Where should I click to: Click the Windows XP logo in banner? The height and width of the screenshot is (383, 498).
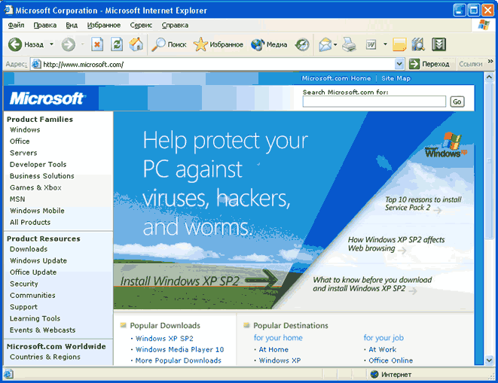click(x=446, y=145)
